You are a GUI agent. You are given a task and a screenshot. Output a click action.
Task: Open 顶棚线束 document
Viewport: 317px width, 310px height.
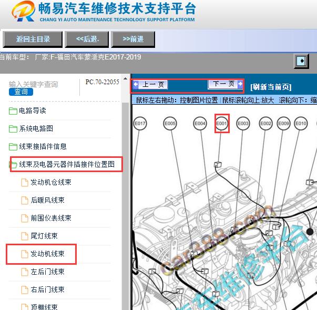[44, 306]
